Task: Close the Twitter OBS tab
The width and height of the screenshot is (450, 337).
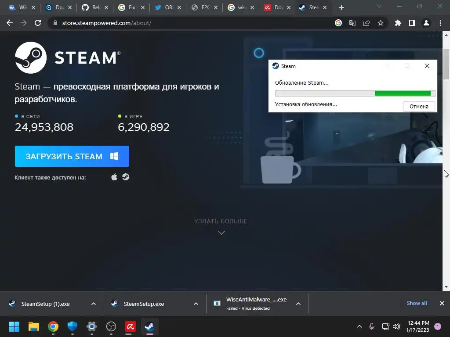Action: [179, 8]
